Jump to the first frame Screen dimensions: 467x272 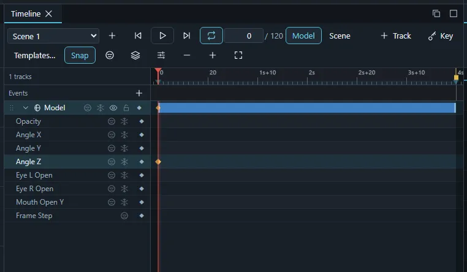(x=138, y=36)
